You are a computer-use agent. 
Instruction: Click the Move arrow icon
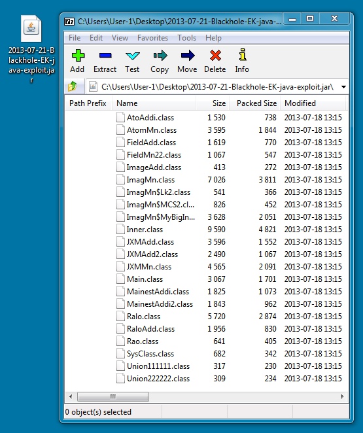point(188,55)
